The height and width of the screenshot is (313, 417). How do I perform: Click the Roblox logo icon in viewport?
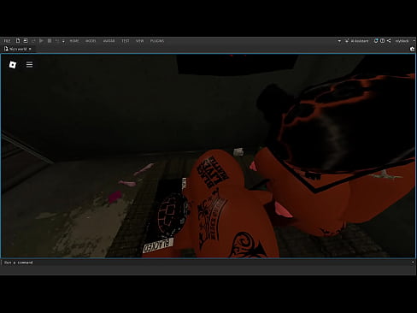click(x=13, y=65)
